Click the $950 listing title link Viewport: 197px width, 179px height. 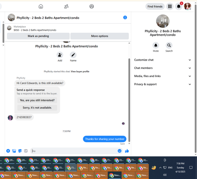35,30
